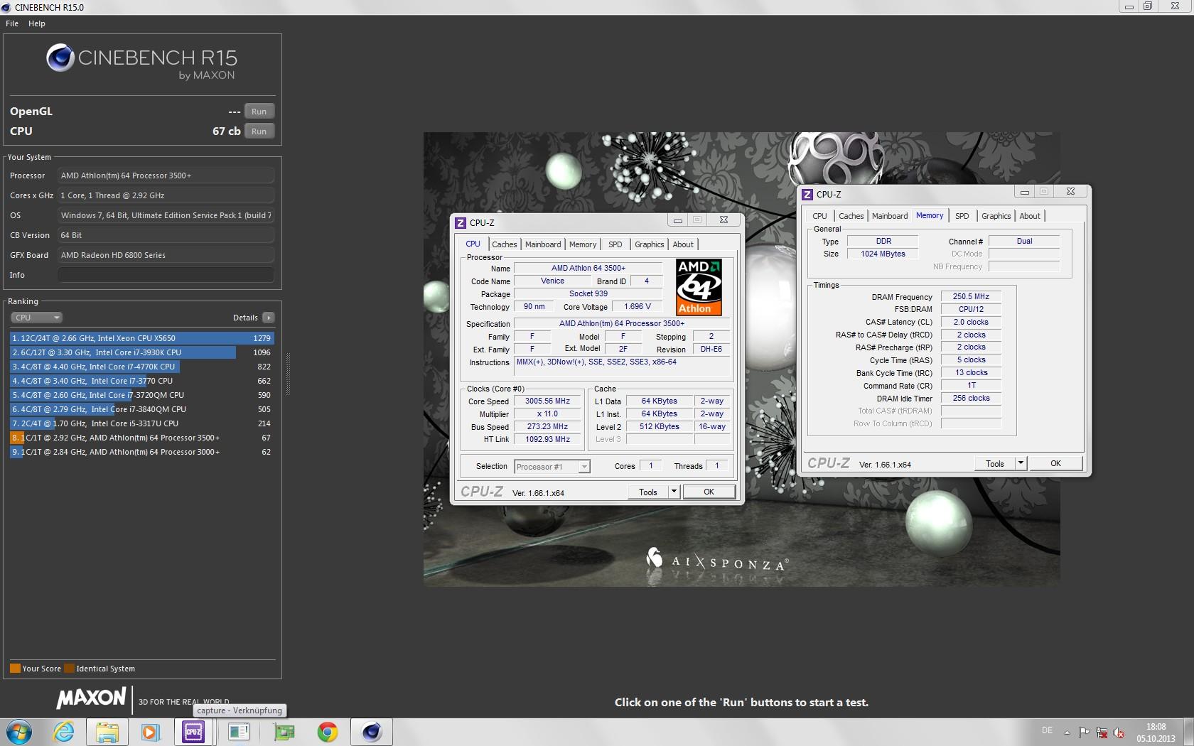Click Tools button in CPU-Z Memory window

tap(995, 463)
